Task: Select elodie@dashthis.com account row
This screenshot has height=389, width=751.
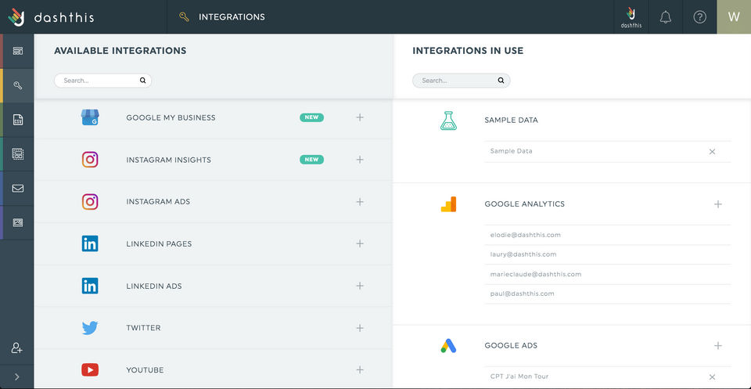Action: click(x=608, y=235)
